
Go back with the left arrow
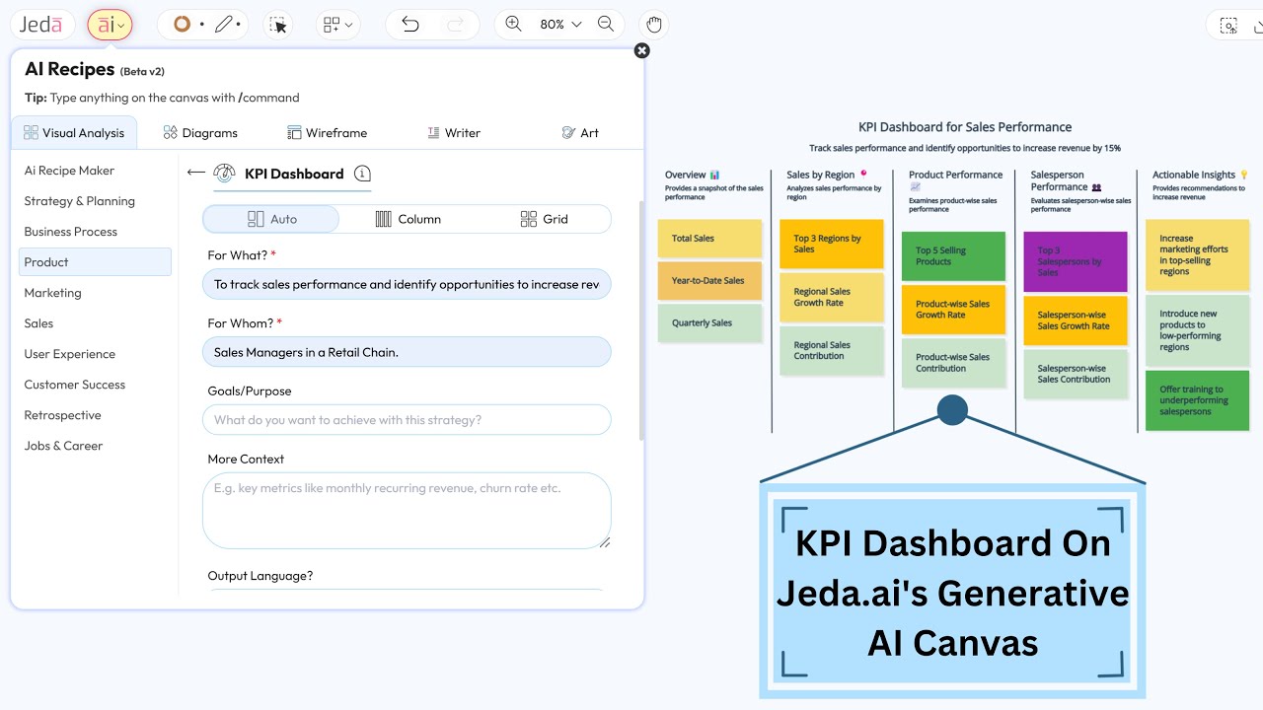[195, 173]
